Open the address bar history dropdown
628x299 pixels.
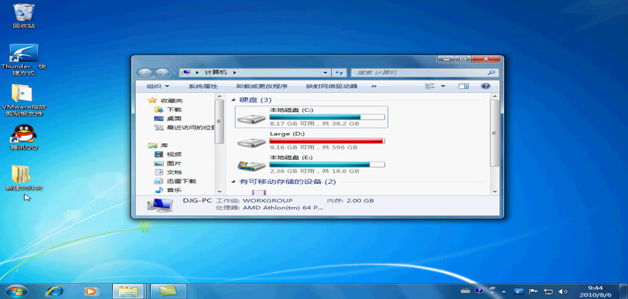(325, 73)
